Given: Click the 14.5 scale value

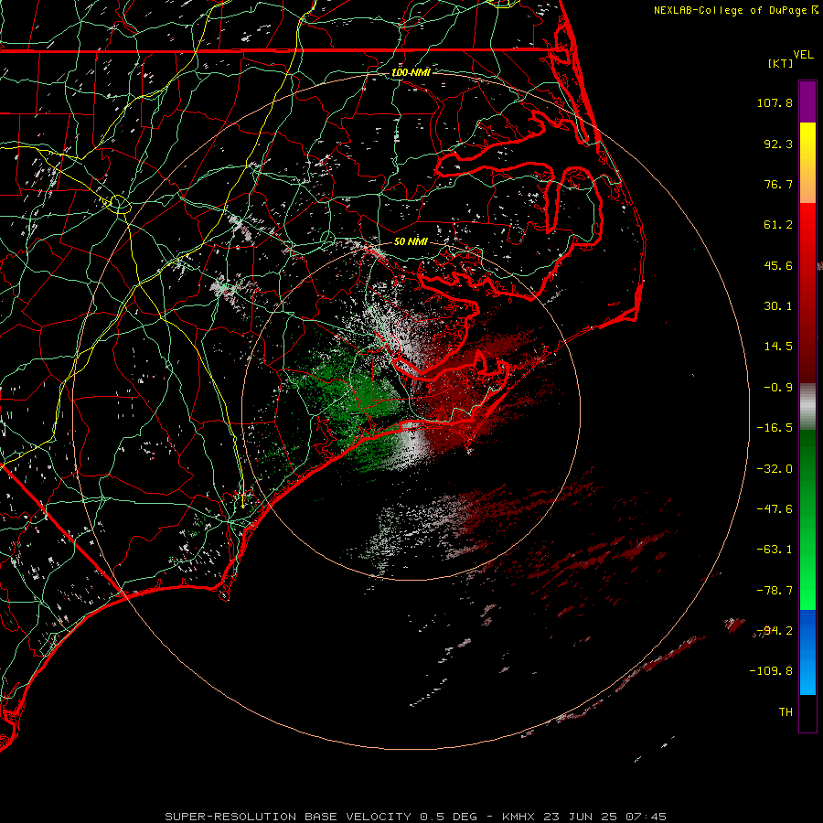Looking at the screenshot, I should tap(778, 347).
